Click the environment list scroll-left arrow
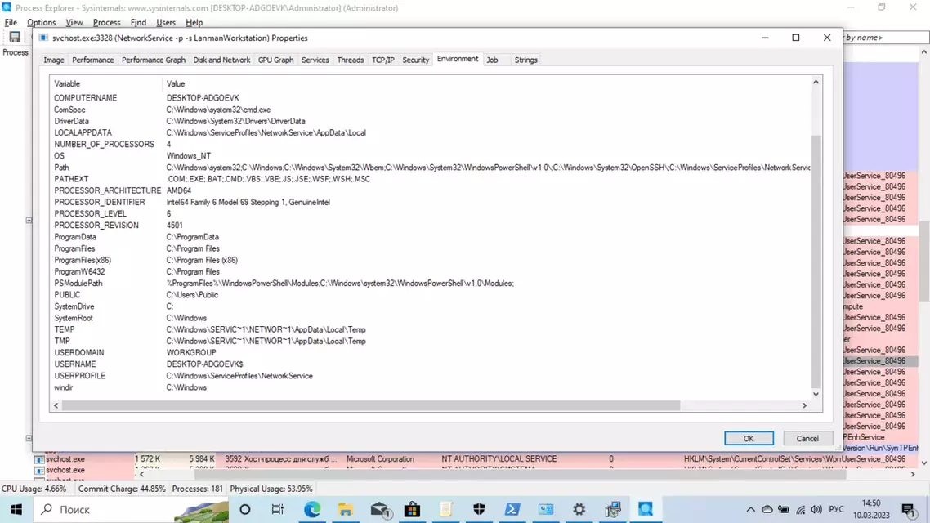Screen dimensions: 930x523 [x=56, y=405]
